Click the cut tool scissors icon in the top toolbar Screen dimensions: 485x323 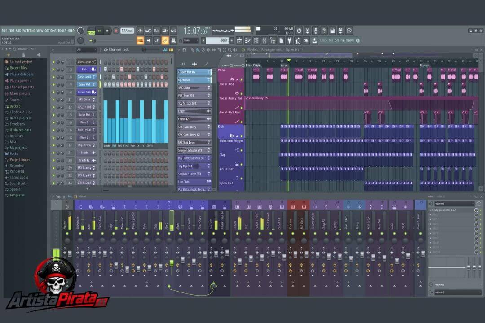pos(307,31)
